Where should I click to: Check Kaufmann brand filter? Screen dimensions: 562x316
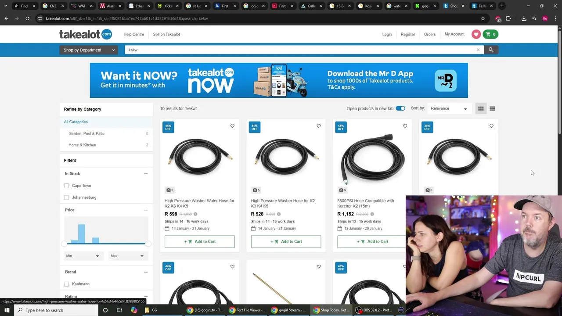pyautogui.click(x=66, y=284)
